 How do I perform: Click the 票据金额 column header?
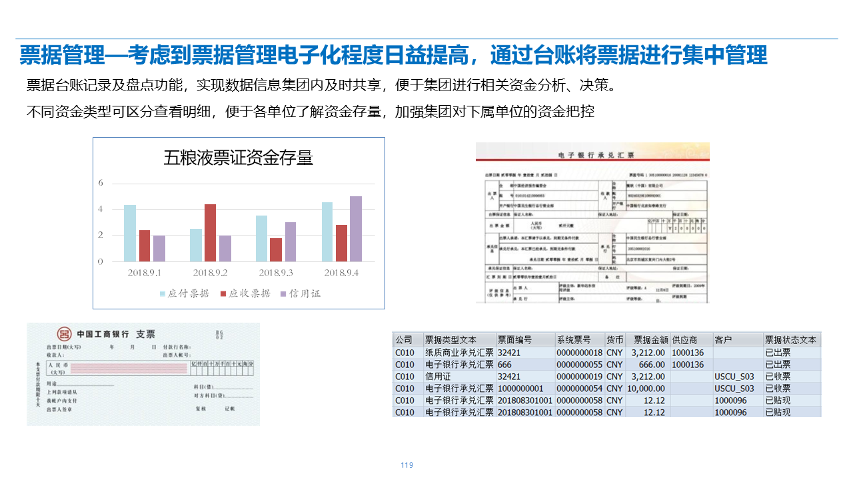pyautogui.click(x=648, y=340)
